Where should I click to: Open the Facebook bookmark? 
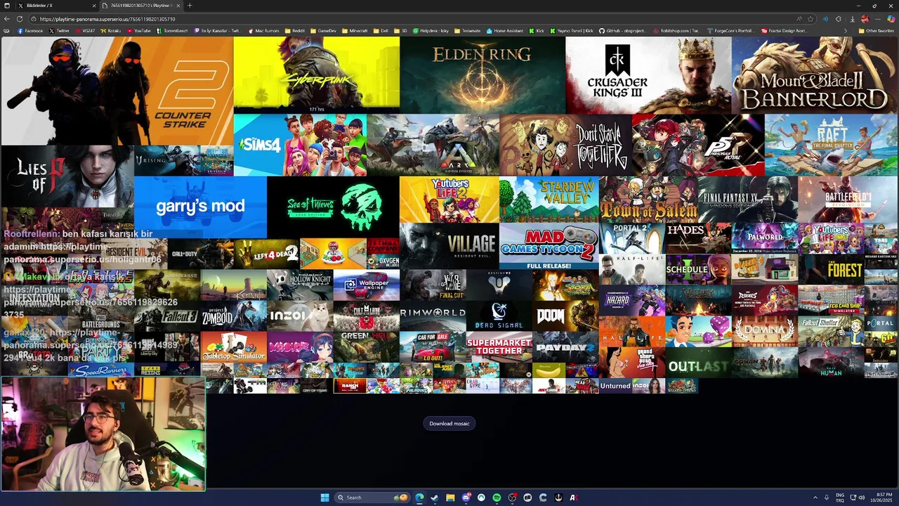click(x=30, y=31)
